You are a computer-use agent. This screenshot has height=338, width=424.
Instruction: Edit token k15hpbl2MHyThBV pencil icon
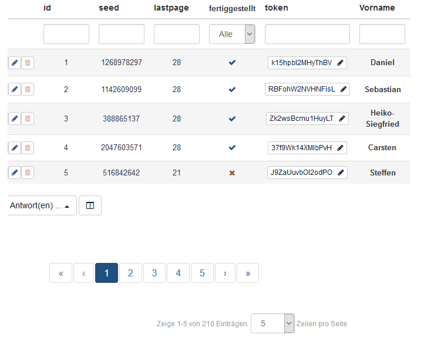coord(341,63)
